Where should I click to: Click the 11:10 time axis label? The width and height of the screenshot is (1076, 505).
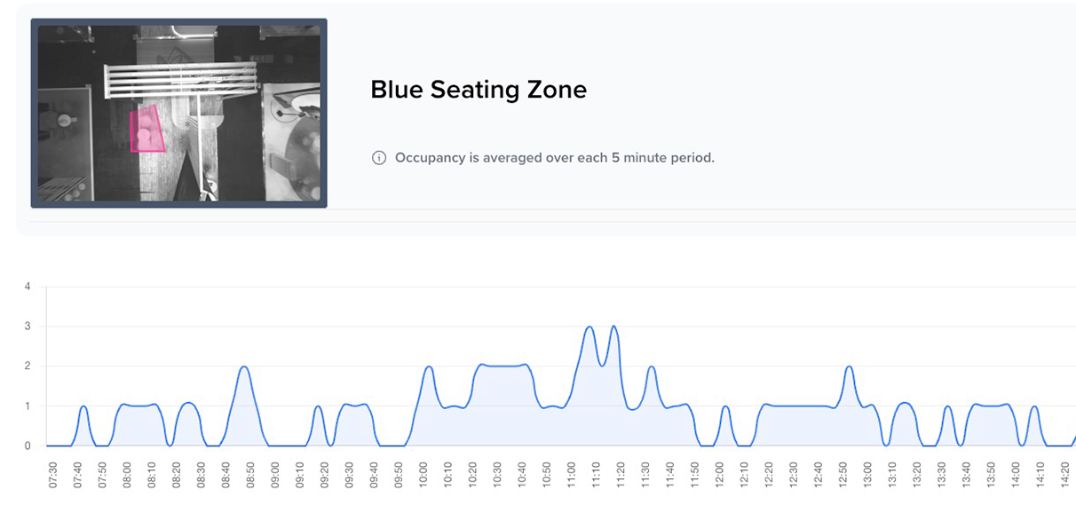(x=597, y=475)
